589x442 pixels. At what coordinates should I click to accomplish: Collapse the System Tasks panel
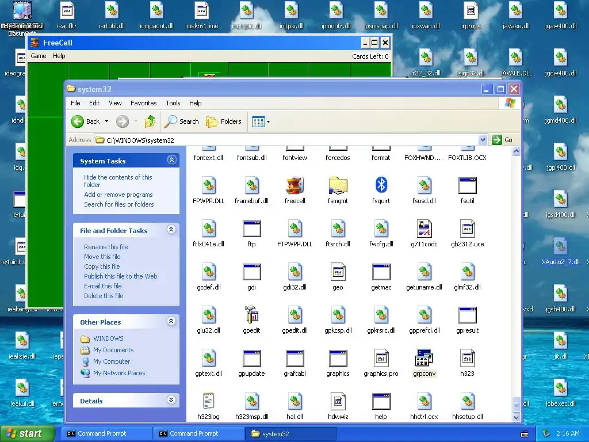(171, 160)
